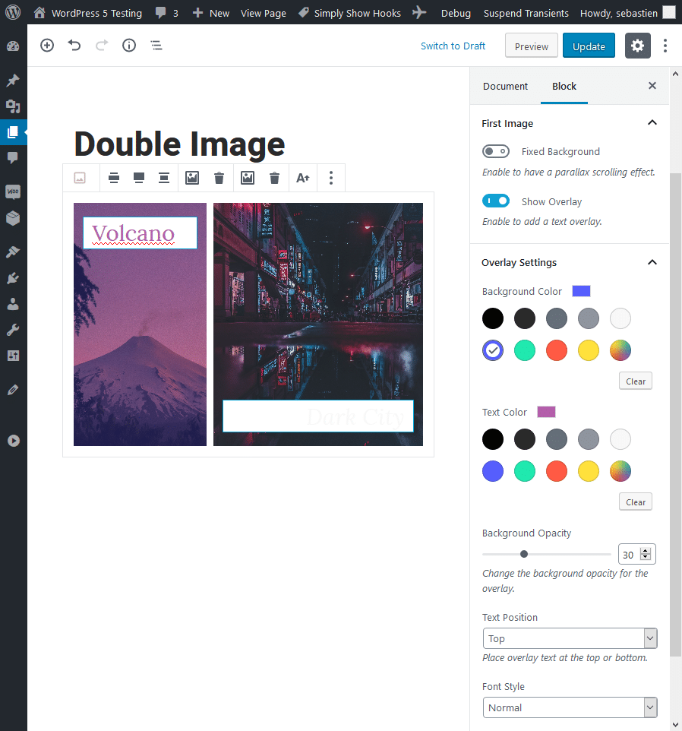Edit the second image
This screenshot has width=682, height=731.
pyautogui.click(x=248, y=178)
